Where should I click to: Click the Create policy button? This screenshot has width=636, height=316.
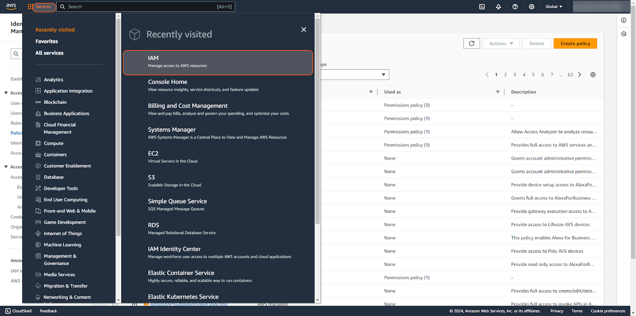[575, 43]
